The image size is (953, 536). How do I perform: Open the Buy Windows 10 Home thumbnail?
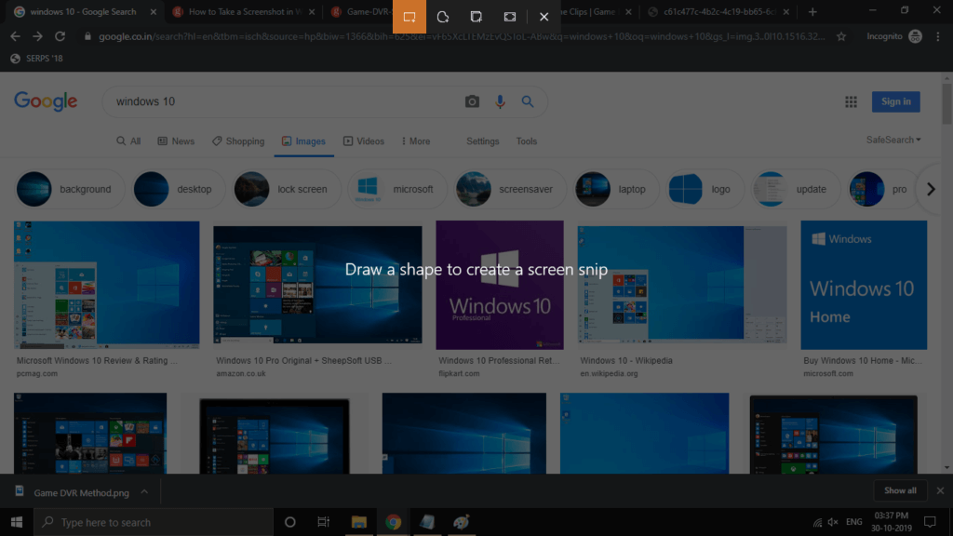point(864,285)
